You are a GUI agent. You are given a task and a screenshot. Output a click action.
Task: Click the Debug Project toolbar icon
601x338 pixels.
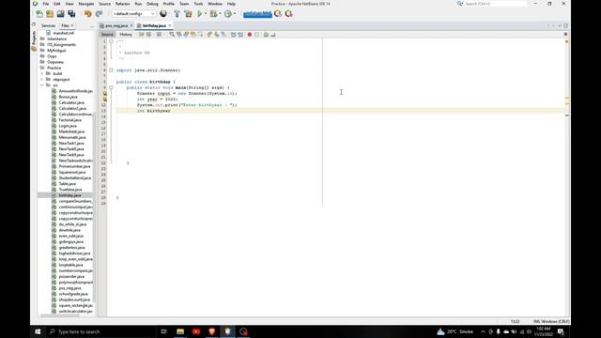click(x=213, y=14)
